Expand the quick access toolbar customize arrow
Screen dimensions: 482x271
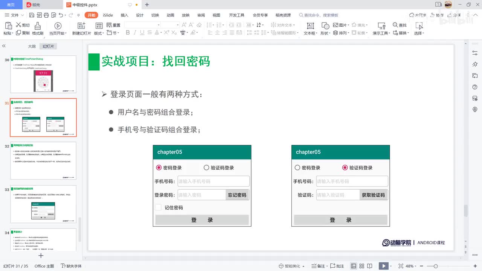click(78, 15)
